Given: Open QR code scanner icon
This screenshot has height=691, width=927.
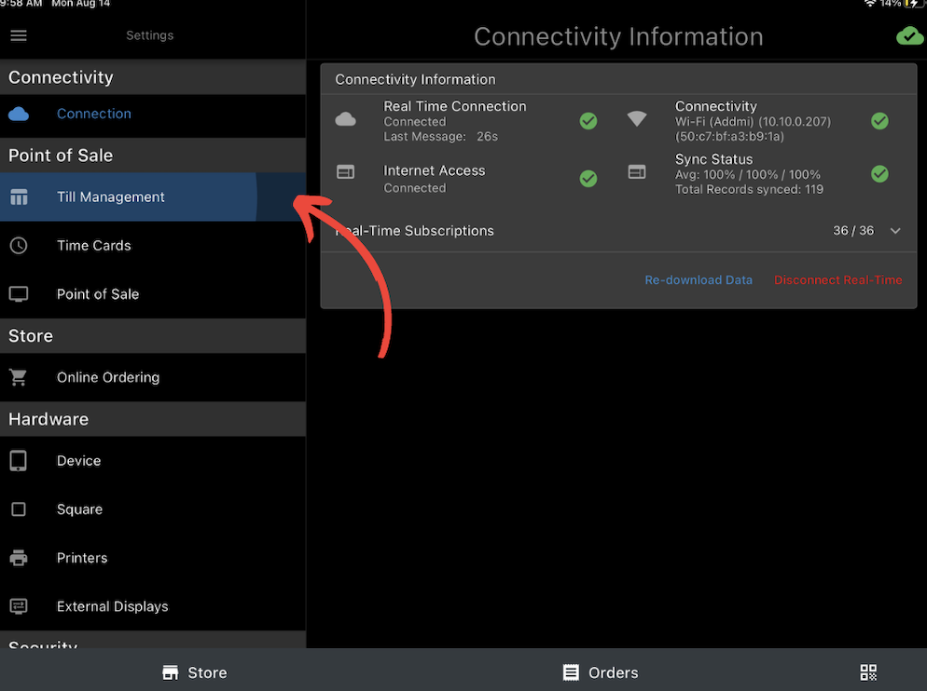Looking at the screenshot, I should (868, 672).
